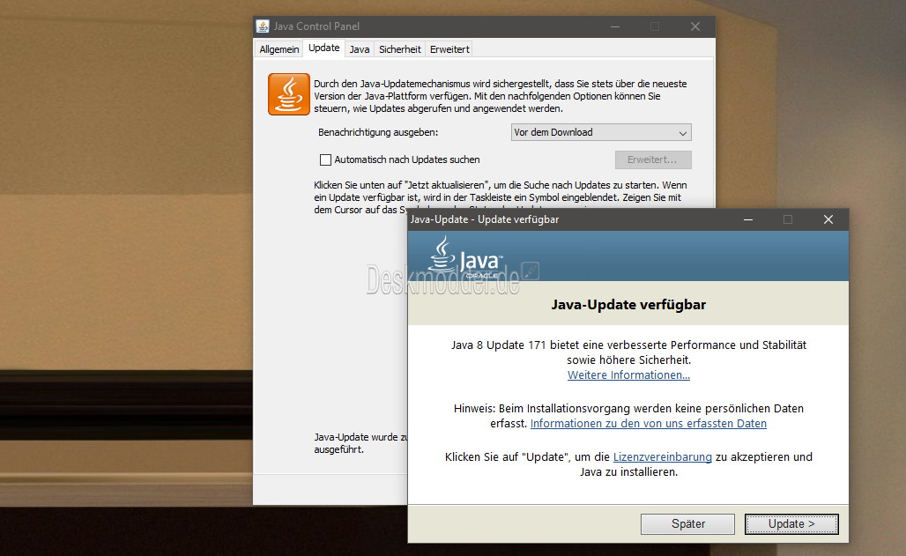Open the 'Vor dem Download' notification dropdown
This screenshot has width=906, height=556.
601,132
